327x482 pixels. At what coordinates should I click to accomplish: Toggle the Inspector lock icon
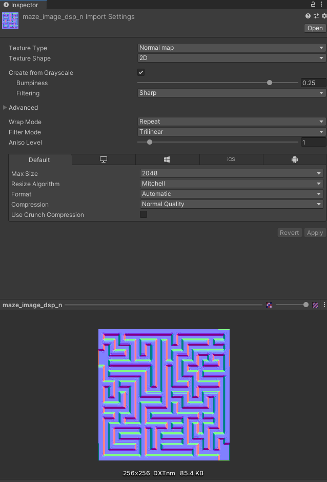313,4
